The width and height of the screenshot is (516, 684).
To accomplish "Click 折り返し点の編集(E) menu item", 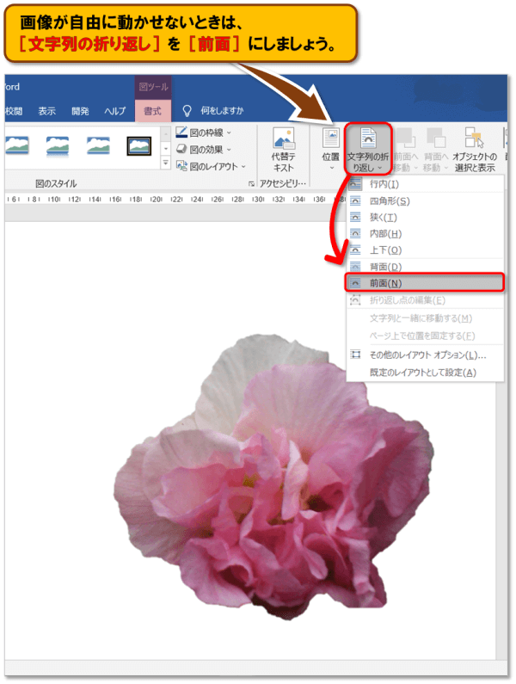I will click(x=426, y=300).
